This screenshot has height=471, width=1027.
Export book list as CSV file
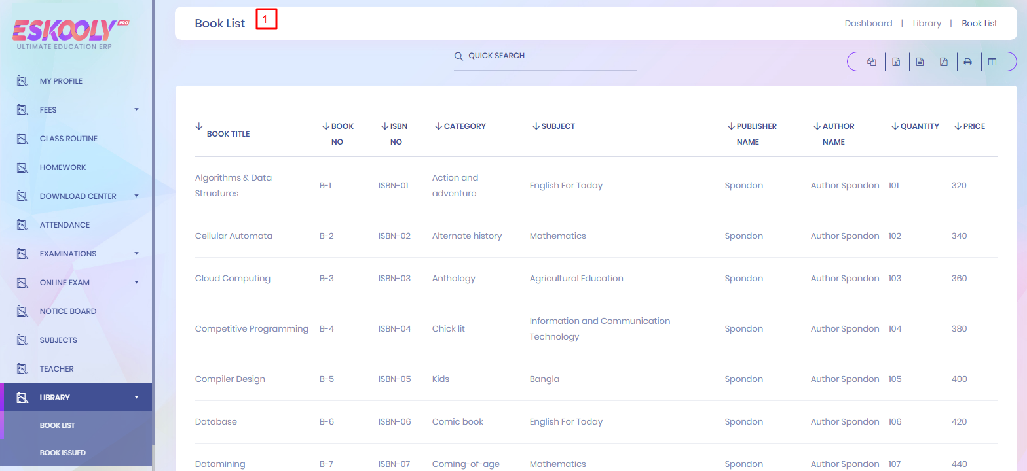(920, 62)
